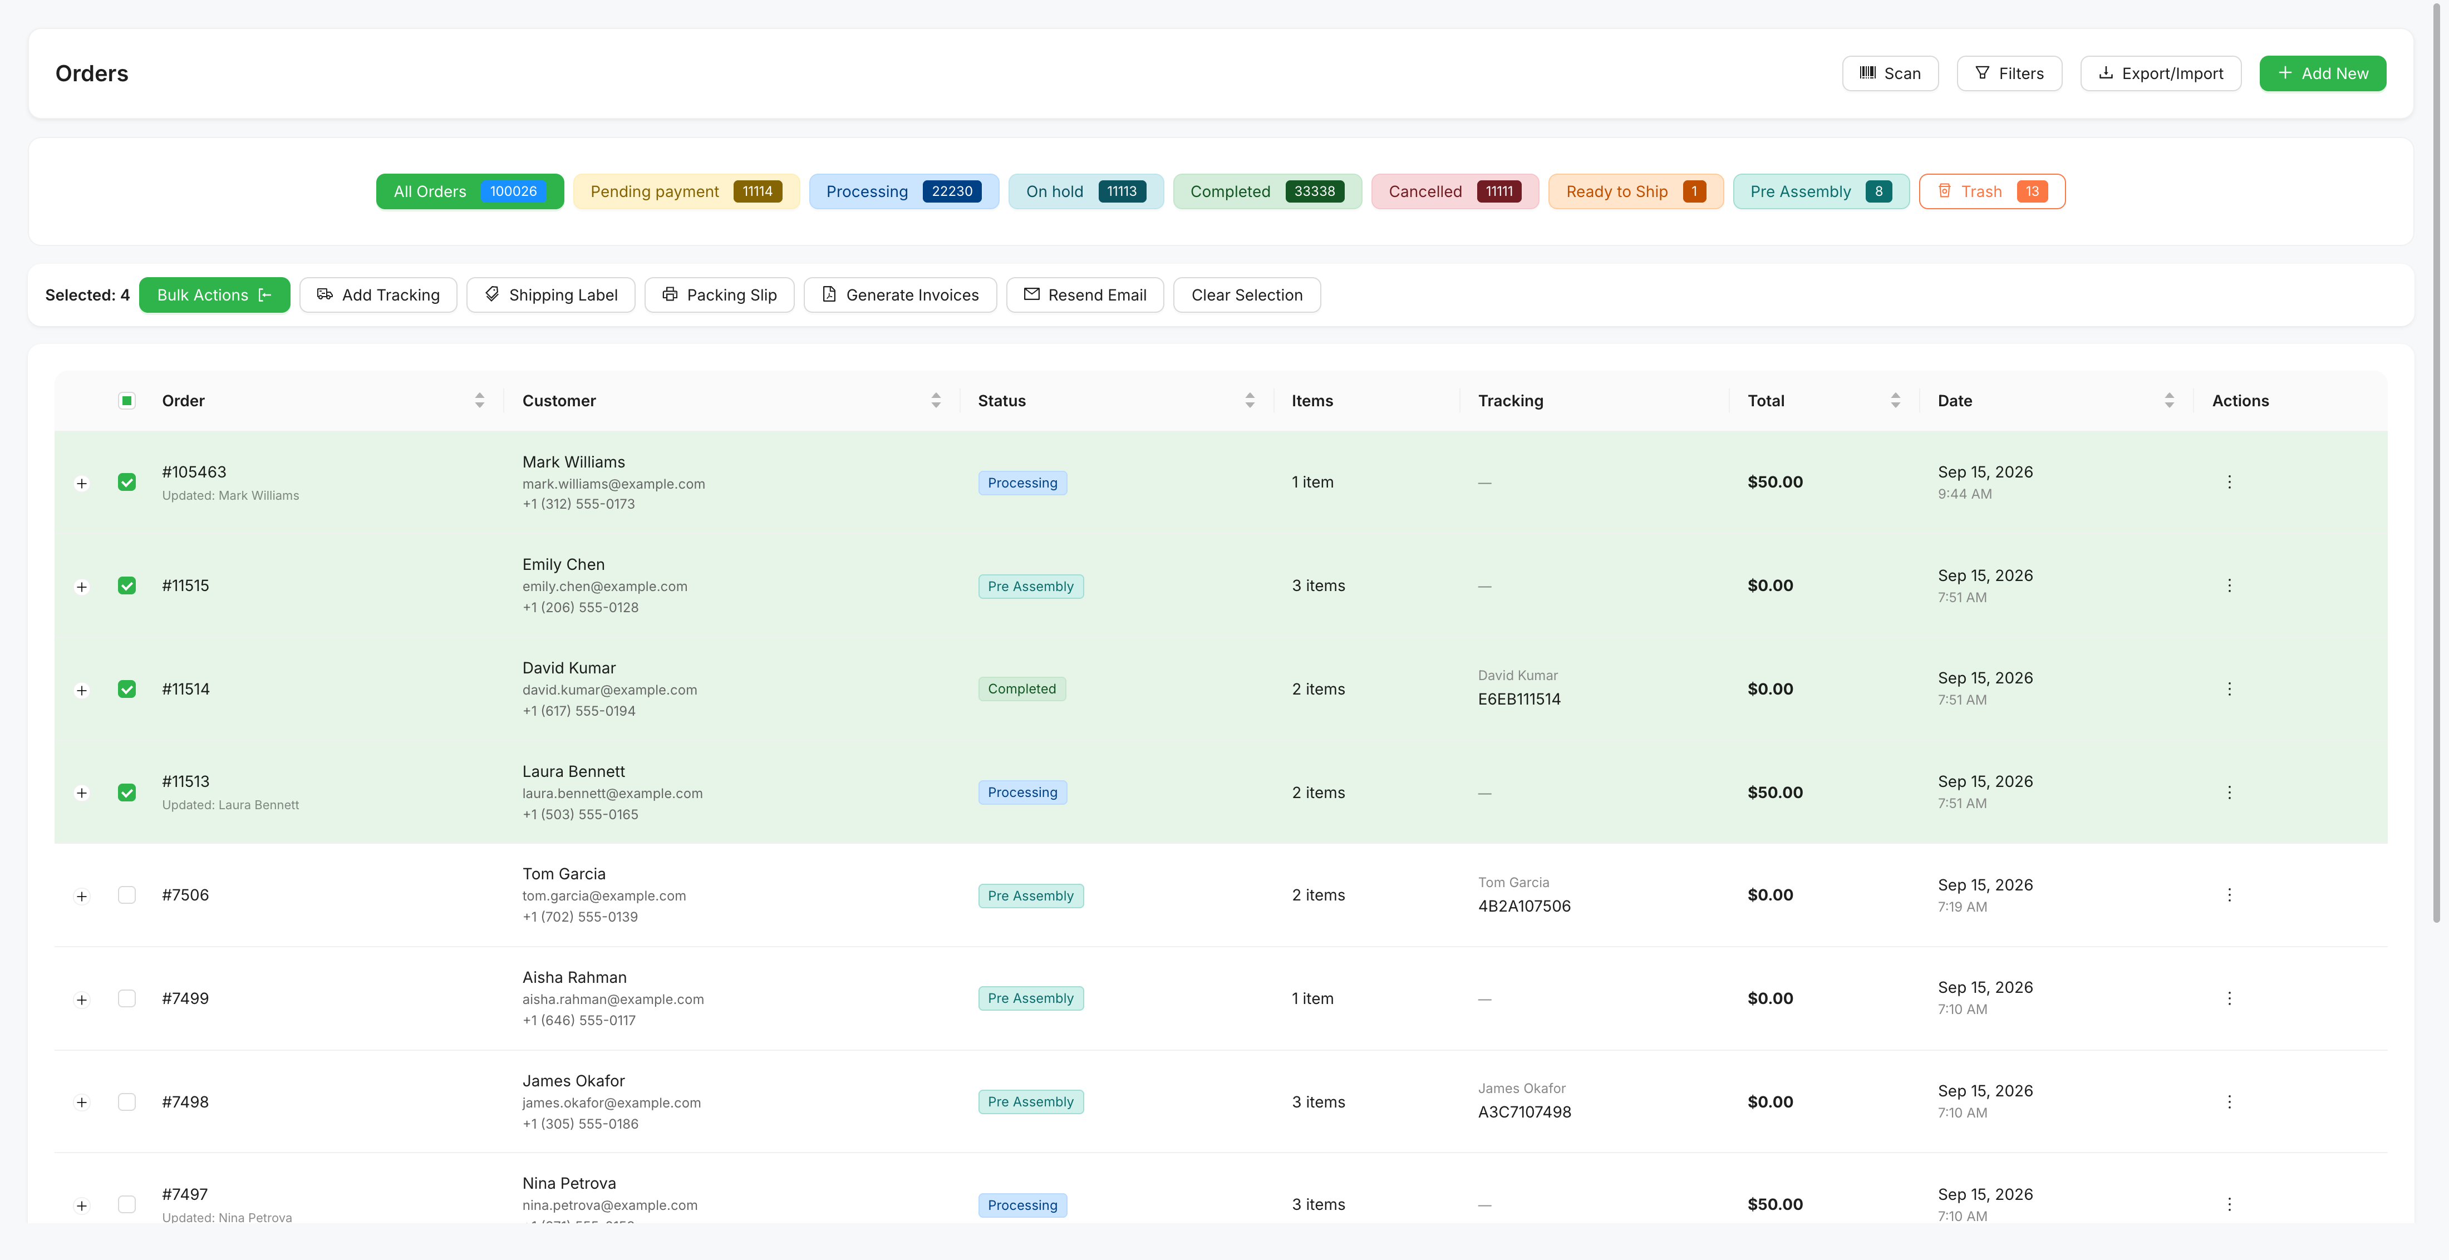Expand row details for order #11515
The image size is (2449, 1260).
click(82, 587)
